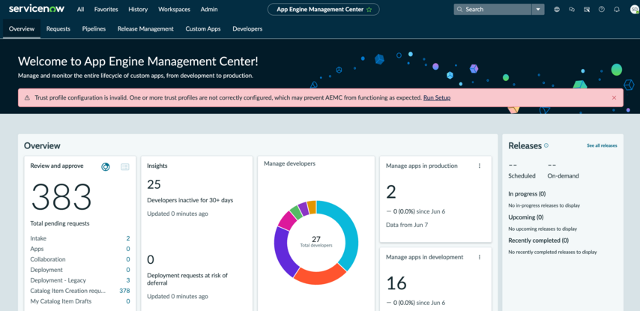Open Catalog Item Creation count 378
Image resolution: width=640 pixels, height=311 pixels.
[124, 291]
